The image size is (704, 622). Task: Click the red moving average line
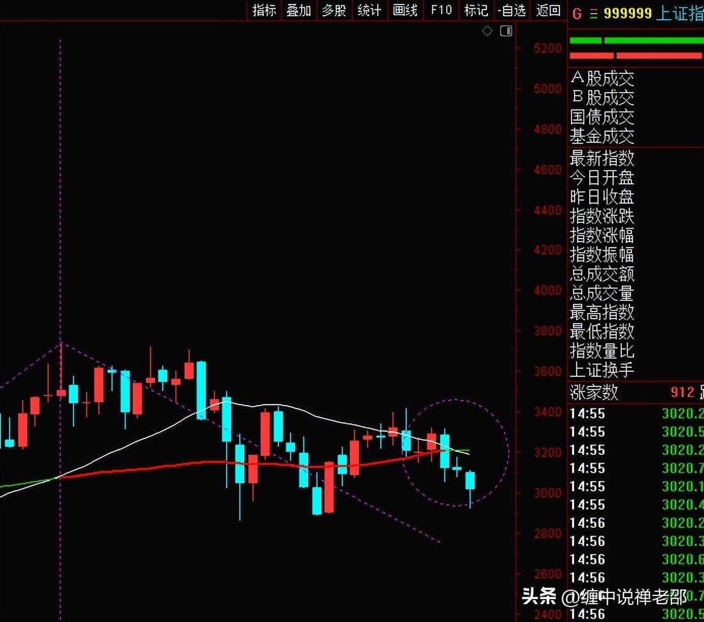(x=254, y=464)
